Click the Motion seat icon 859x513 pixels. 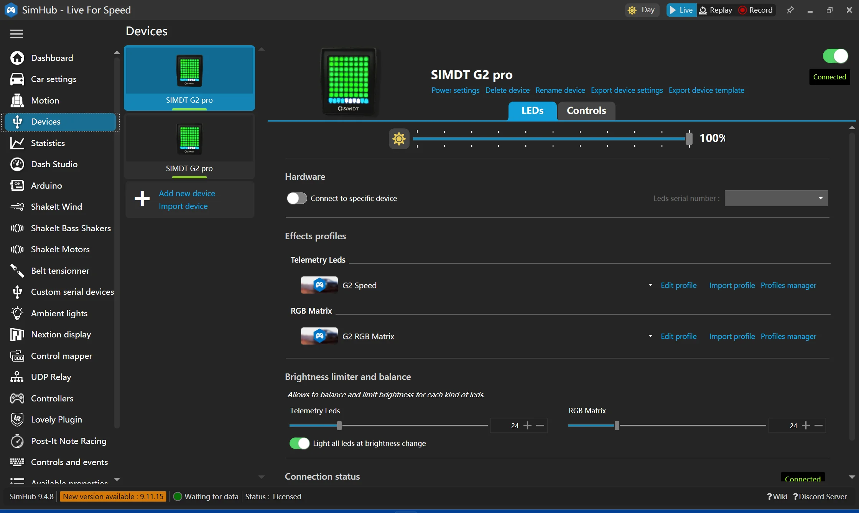pos(17,100)
